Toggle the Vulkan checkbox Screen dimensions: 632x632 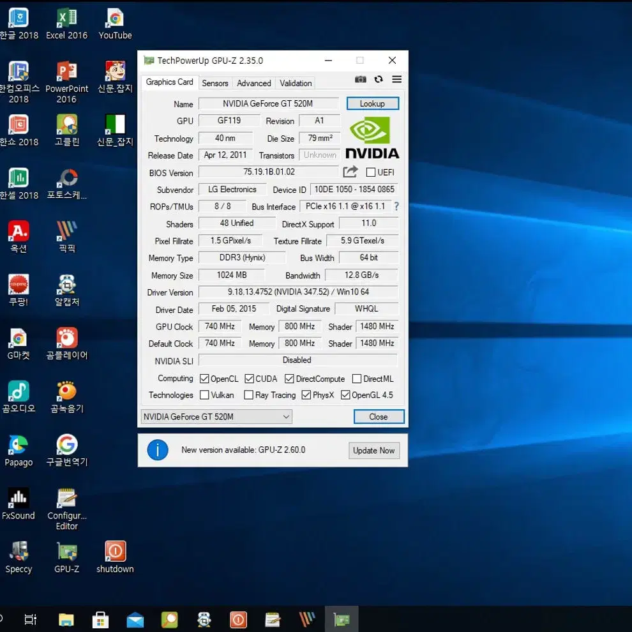point(204,395)
